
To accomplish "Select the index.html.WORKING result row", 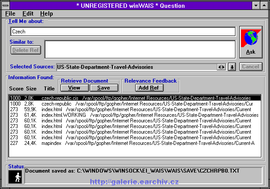I will pyautogui.click(x=135, y=115).
